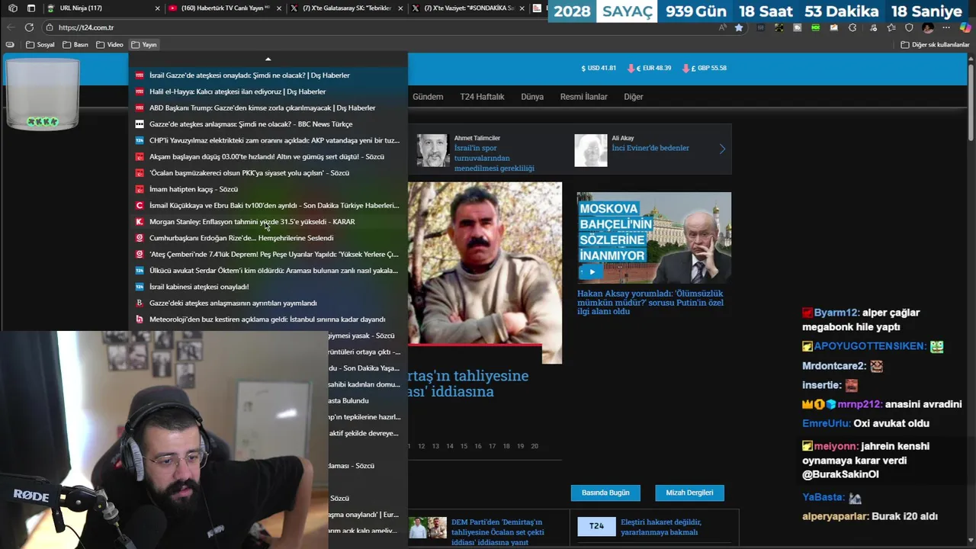Image resolution: width=976 pixels, height=549 pixels.
Task: Open CHP'li Yavuzyılmaz elektrikteki zam bookmark
Action: (x=268, y=140)
